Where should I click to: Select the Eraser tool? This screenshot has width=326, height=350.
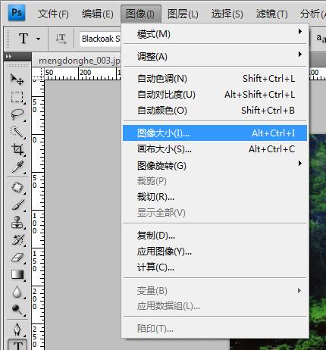point(17,258)
